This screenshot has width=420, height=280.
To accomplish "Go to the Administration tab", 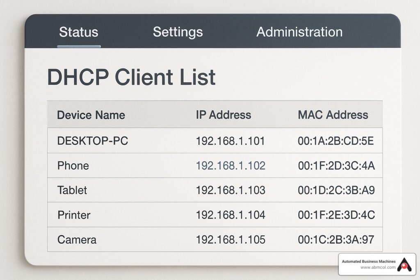I will click(x=299, y=32).
